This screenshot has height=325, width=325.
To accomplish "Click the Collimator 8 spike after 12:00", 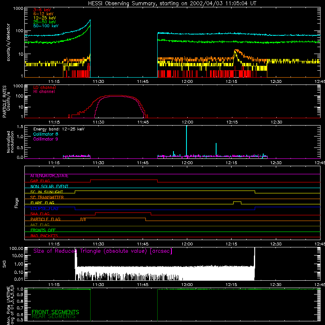I will (x=216, y=149).
